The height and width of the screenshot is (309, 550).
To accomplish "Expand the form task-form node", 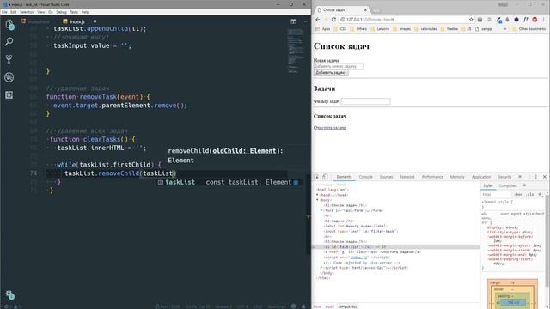I will [321, 210].
